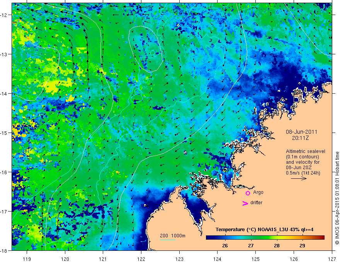Click the 'Argo' legend label

click(x=258, y=192)
